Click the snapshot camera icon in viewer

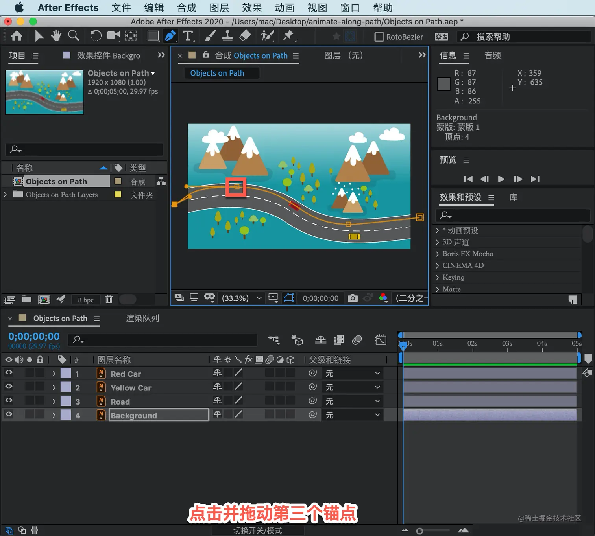(x=353, y=298)
